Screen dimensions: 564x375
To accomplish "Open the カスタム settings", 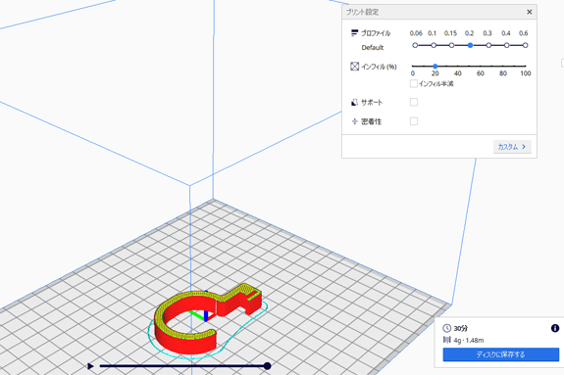I will coord(512,147).
